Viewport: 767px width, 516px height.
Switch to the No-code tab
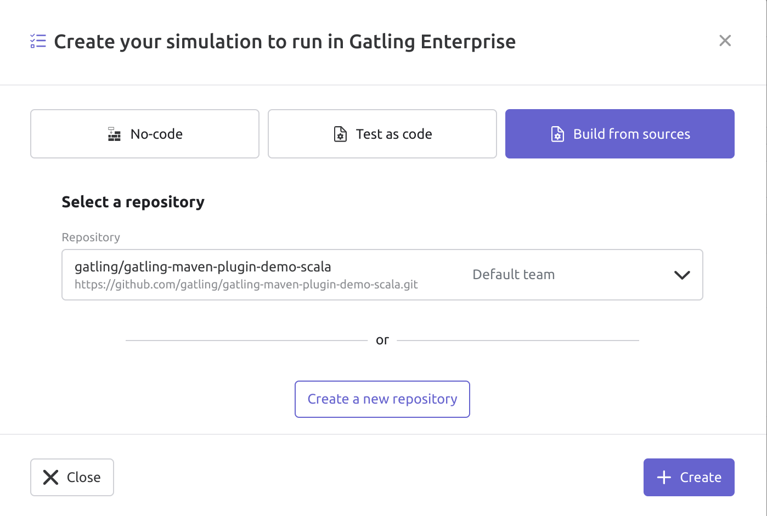(x=145, y=134)
